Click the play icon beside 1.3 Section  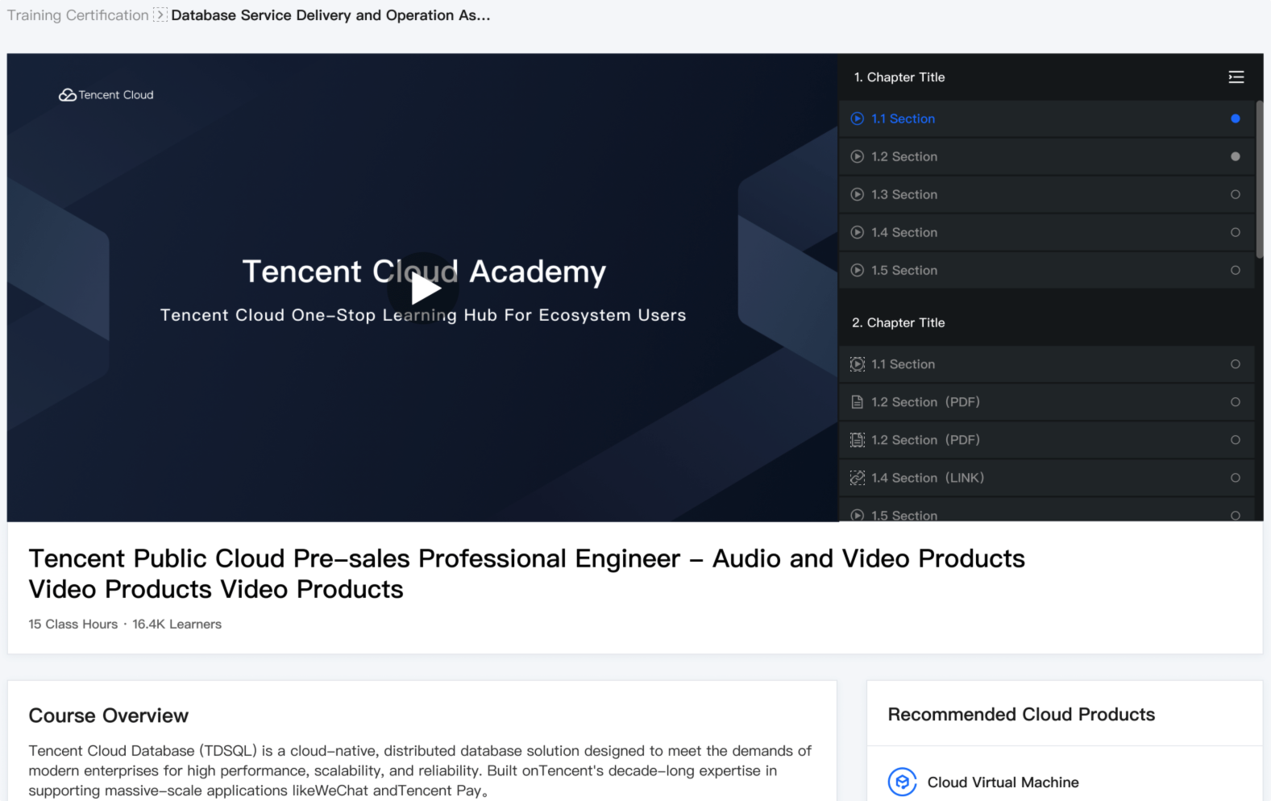click(858, 195)
